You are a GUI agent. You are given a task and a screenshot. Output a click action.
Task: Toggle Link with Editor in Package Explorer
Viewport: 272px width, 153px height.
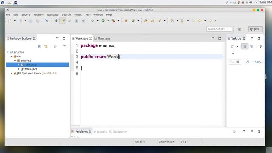pos(46,46)
